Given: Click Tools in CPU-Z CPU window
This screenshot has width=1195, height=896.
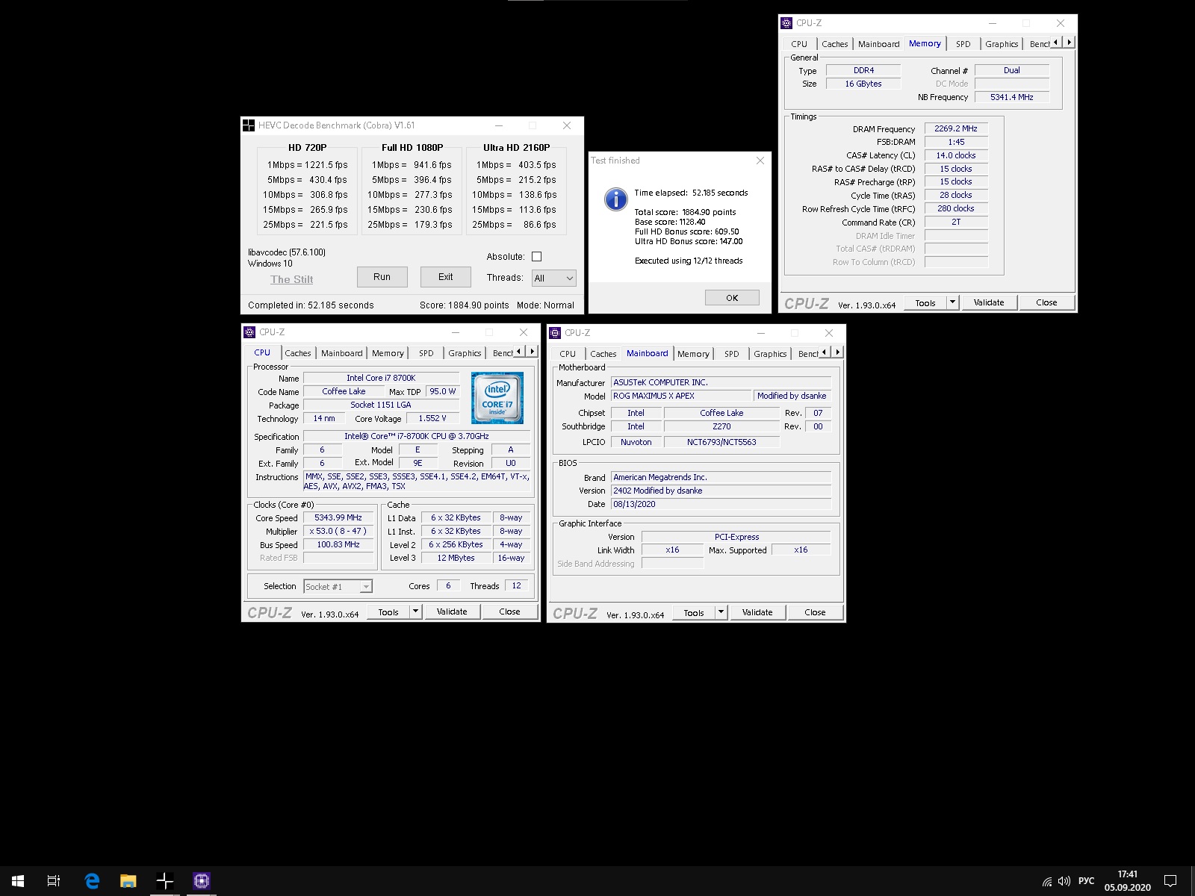Looking at the screenshot, I should tap(388, 612).
